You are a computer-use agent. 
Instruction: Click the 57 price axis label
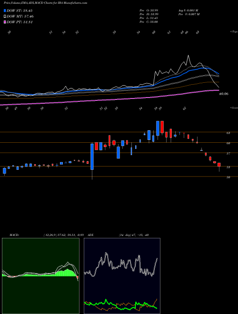(228, 154)
